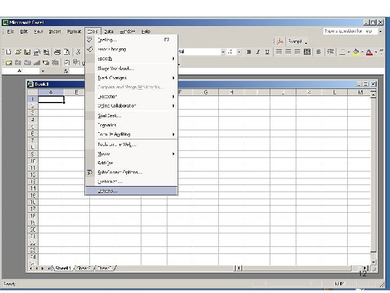This screenshot has height=293, width=390.
Task: Open the Borders dropdown arrow
Action: coord(349,52)
